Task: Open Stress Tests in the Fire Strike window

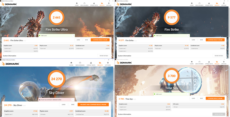Action: [209, 4]
